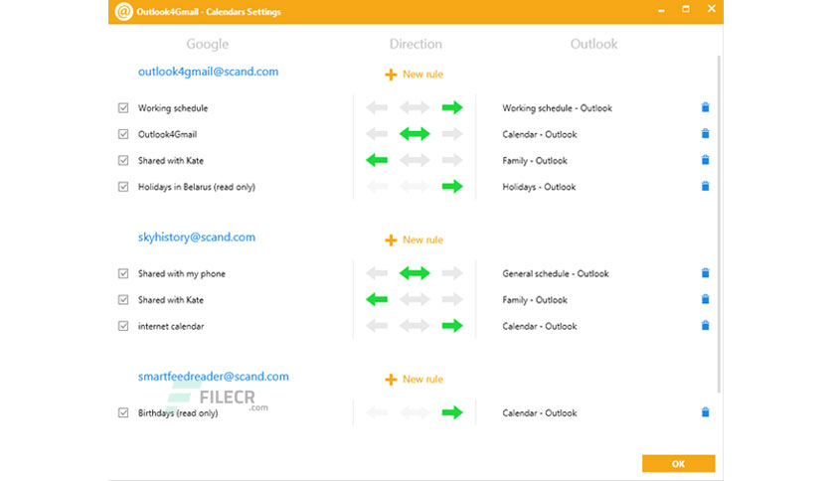This screenshot has width=831, height=481.
Task: Set Outlook4Gmail calendar left arrow direction
Action: pos(377,134)
